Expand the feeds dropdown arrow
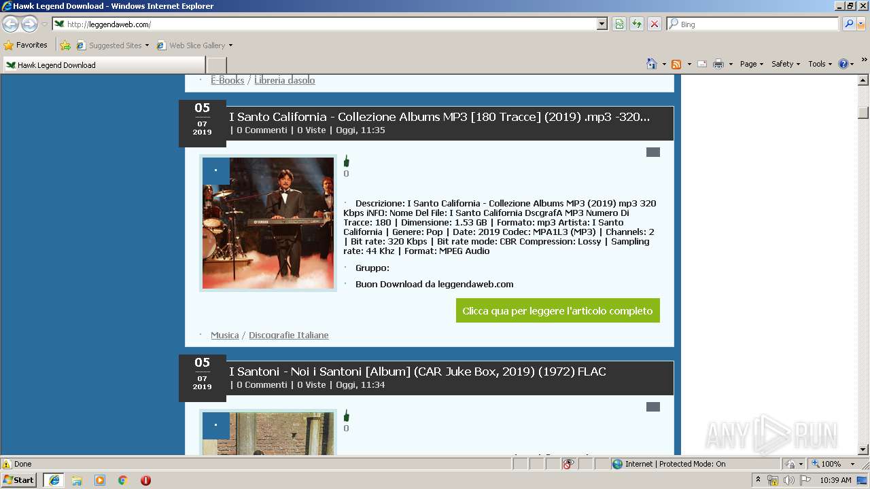The height and width of the screenshot is (489, 870). [x=689, y=64]
